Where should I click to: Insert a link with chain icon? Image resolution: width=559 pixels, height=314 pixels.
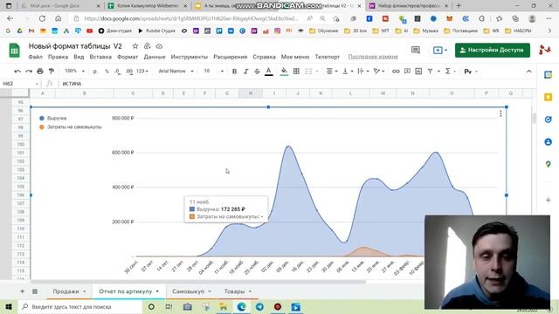[x=396, y=72]
